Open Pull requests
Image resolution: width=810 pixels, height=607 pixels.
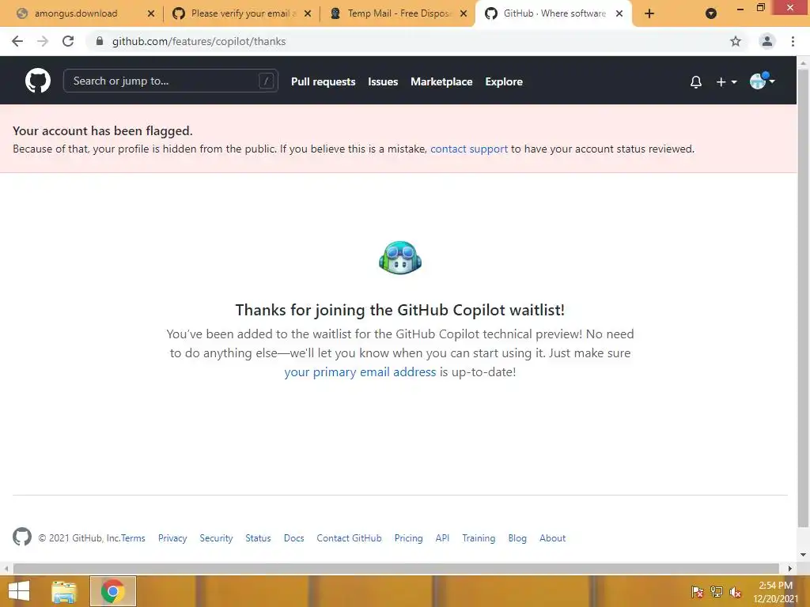coord(323,81)
